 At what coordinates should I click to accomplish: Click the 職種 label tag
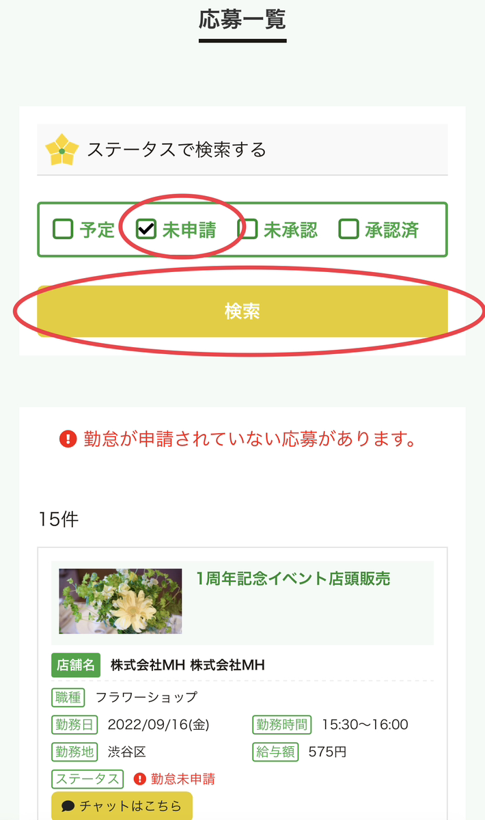click(68, 697)
